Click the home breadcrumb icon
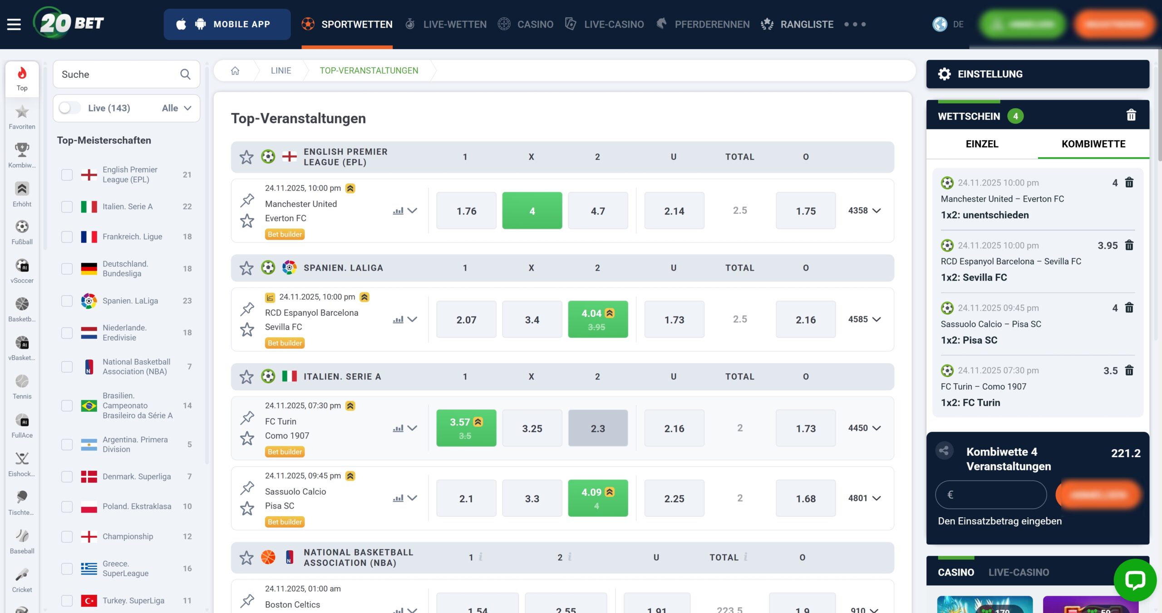This screenshot has height=613, width=1162. click(235, 71)
